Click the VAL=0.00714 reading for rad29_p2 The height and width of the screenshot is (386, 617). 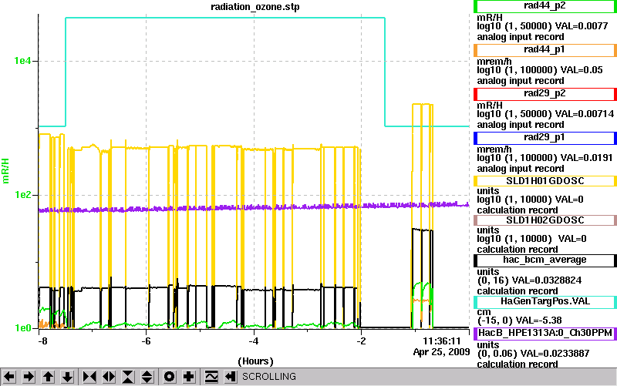[585, 114]
